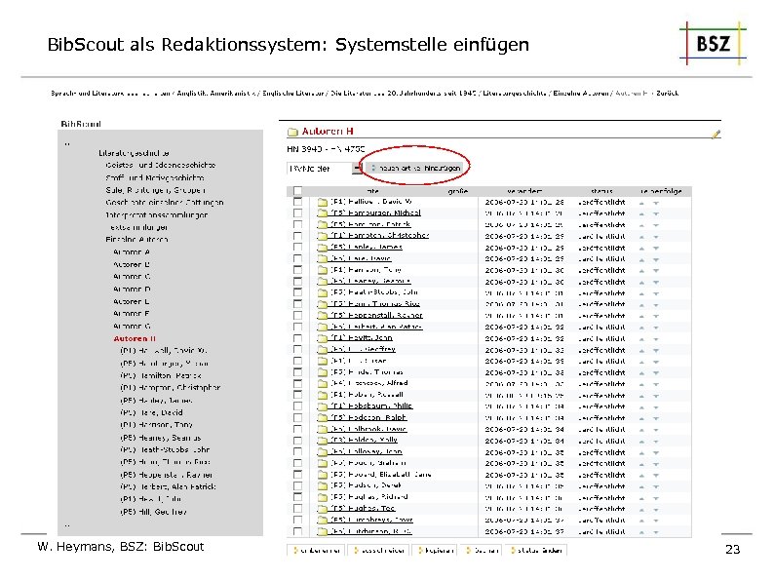Click the 'größe' column header
The width and height of the screenshot is (774, 580).
(x=458, y=191)
